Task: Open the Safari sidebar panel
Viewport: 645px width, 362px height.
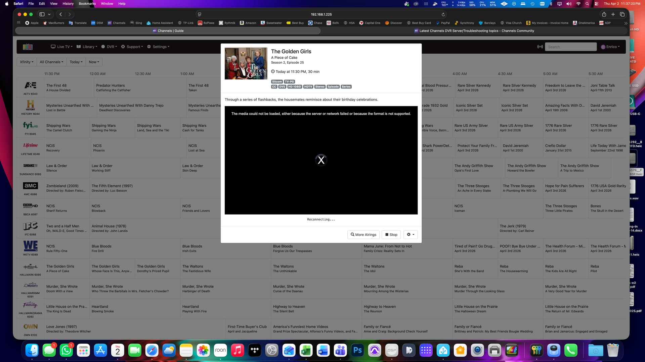Action: click(x=42, y=14)
